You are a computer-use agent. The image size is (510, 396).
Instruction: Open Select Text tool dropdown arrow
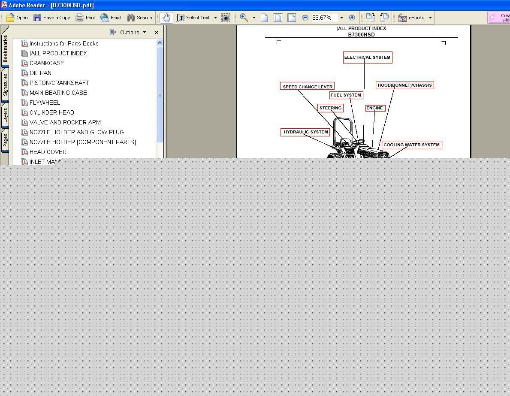click(x=215, y=18)
